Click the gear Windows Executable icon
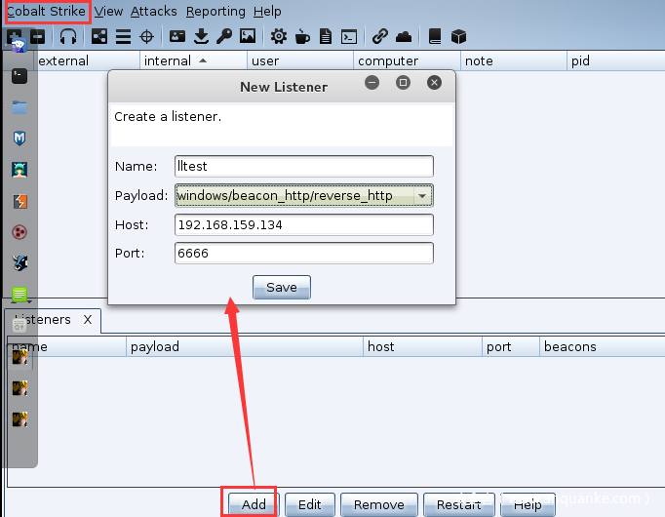This screenshot has height=517, width=665. (x=279, y=36)
